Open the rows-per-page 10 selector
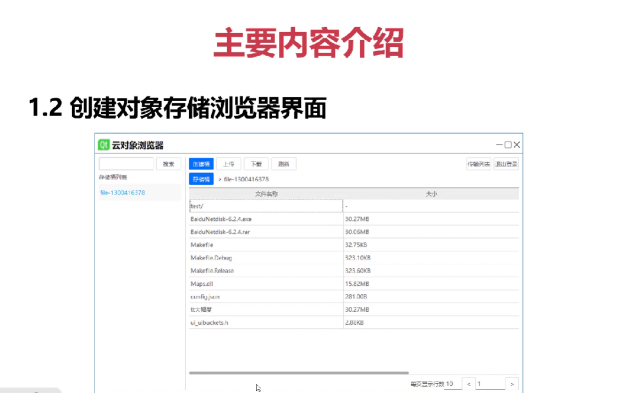 pos(453,384)
